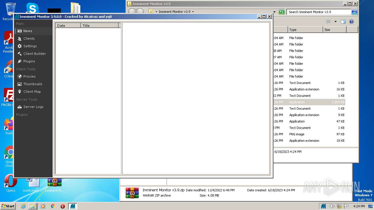Open the News section in sidebar
Viewport: 374px width, 210px height.
[x=33, y=31]
